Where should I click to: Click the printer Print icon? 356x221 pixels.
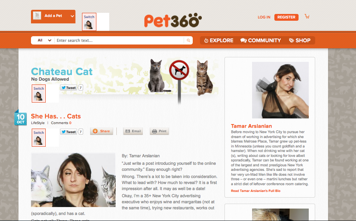pos(155,131)
